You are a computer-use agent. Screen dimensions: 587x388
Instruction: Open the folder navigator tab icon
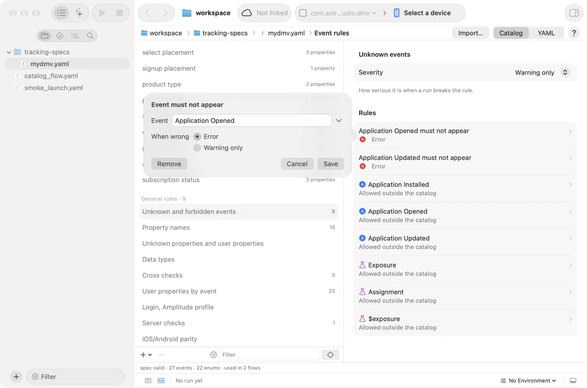pyautogui.click(x=45, y=36)
